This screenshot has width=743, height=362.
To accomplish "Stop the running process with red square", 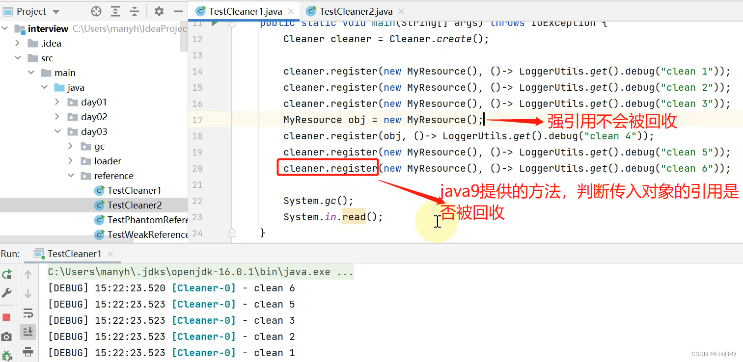I will tap(7, 317).
